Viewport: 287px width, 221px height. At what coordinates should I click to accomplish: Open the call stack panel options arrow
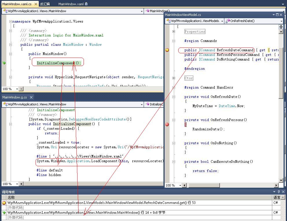[x=274, y=192]
